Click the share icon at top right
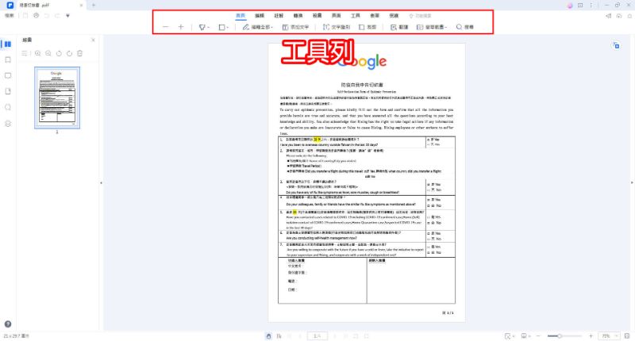Viewport: 635px width, 341px height. (x=608, y=16)
